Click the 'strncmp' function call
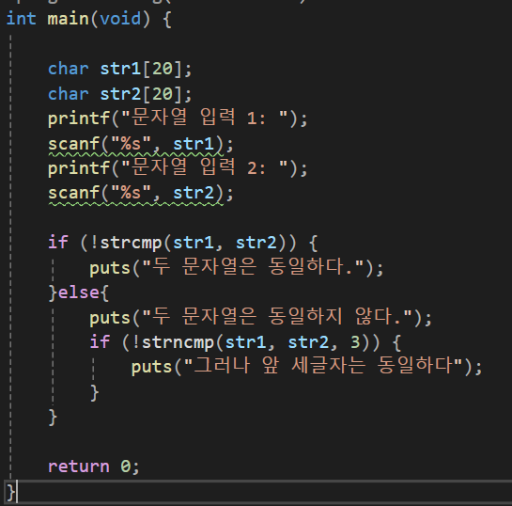 (178, 342)
